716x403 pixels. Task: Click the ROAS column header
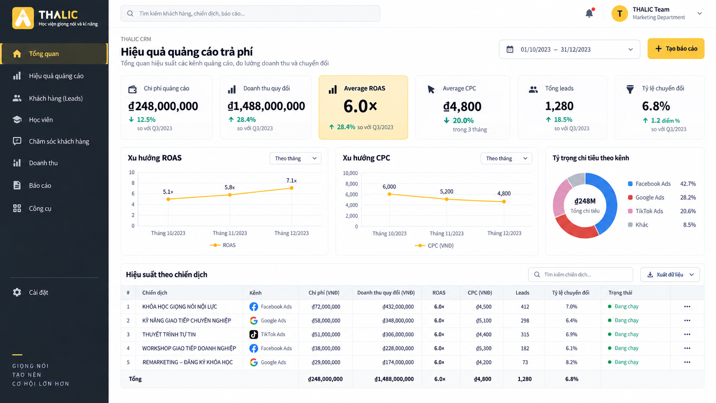point(439,293)
